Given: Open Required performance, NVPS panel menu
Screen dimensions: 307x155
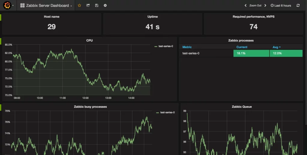Looking at the screenshot, I should click(x=254, y=17).
